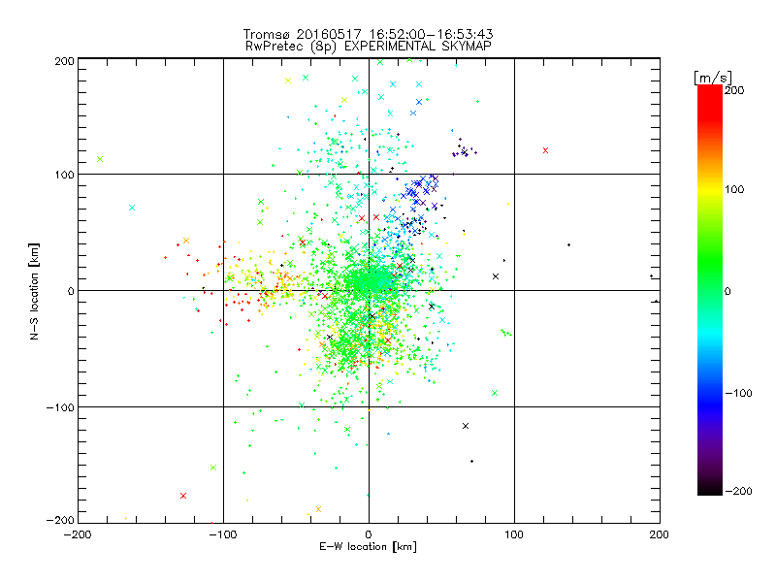This screenshot has height=582, width=776.
Task: Click the colorbar label '200' at top
Action: (734, 90)
